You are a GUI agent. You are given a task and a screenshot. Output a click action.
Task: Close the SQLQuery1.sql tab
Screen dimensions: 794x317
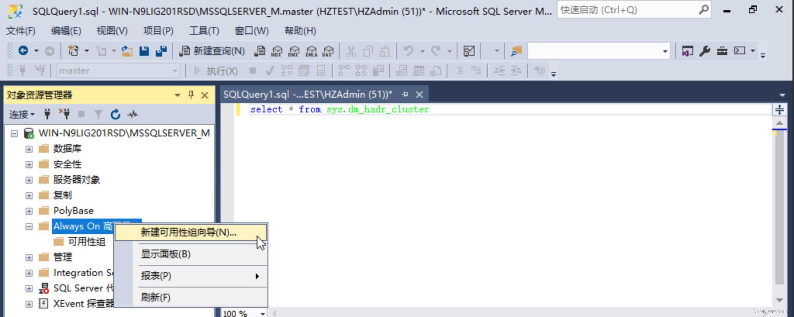point(419,95)
